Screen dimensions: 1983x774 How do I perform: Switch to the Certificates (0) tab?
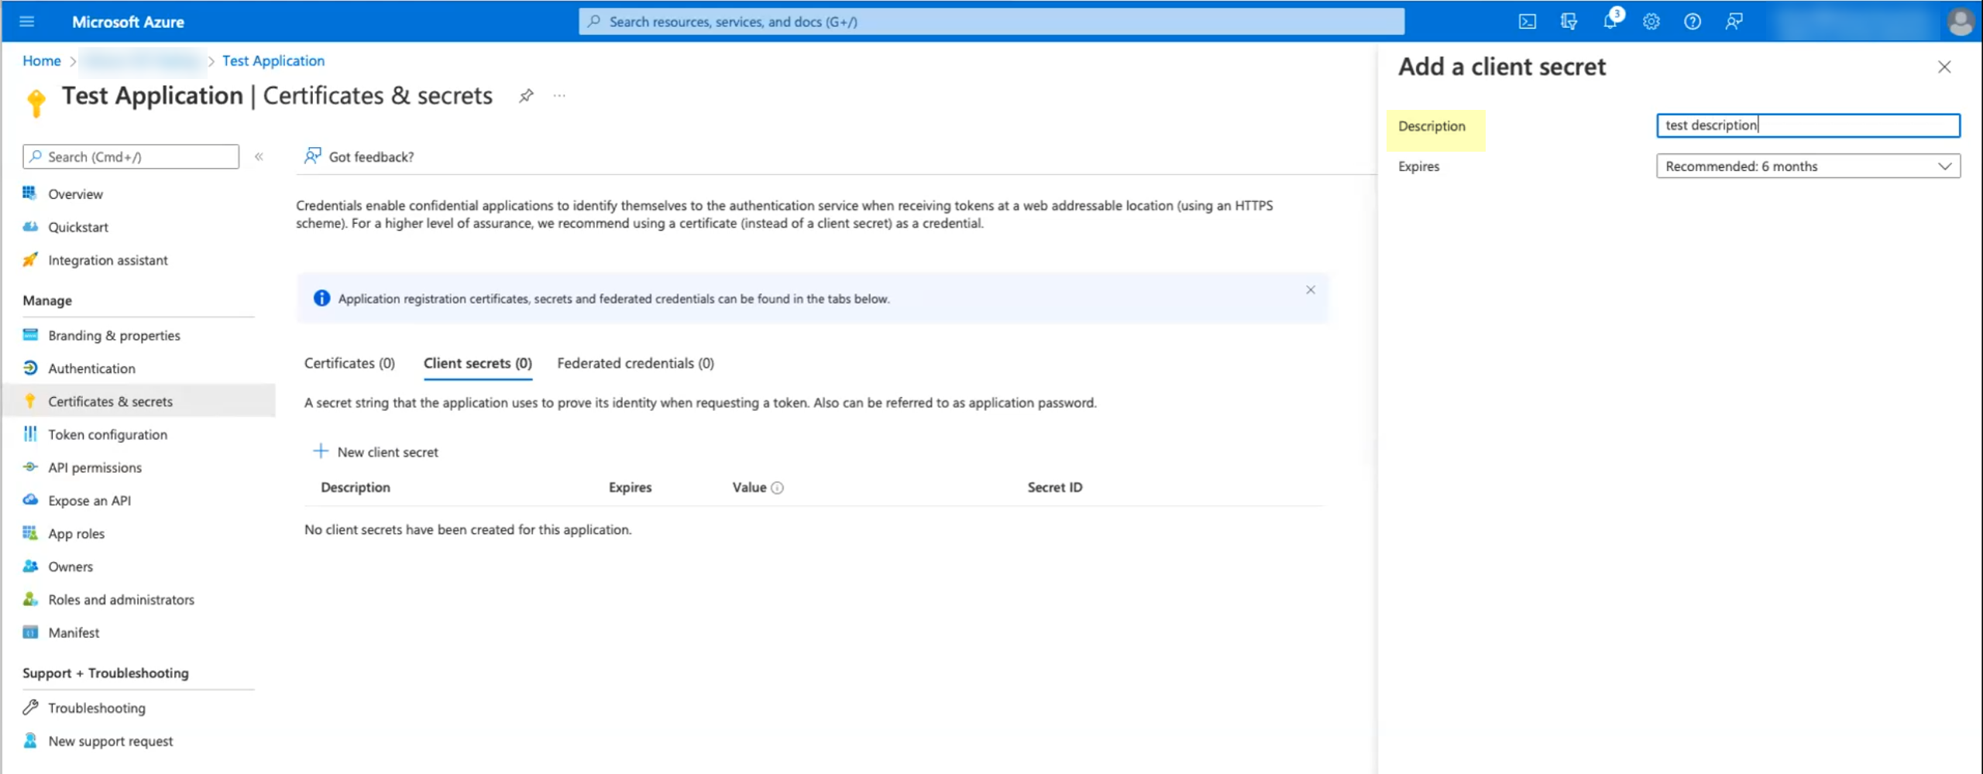pyautogui.click(x=349, y=363)
